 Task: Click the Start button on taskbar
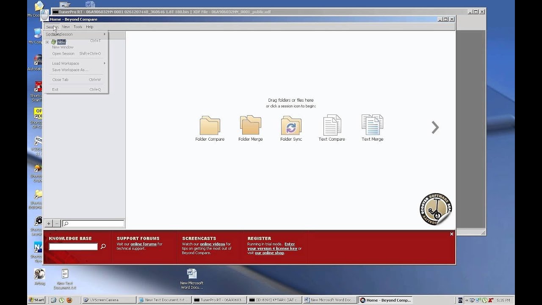pos(36,300)
